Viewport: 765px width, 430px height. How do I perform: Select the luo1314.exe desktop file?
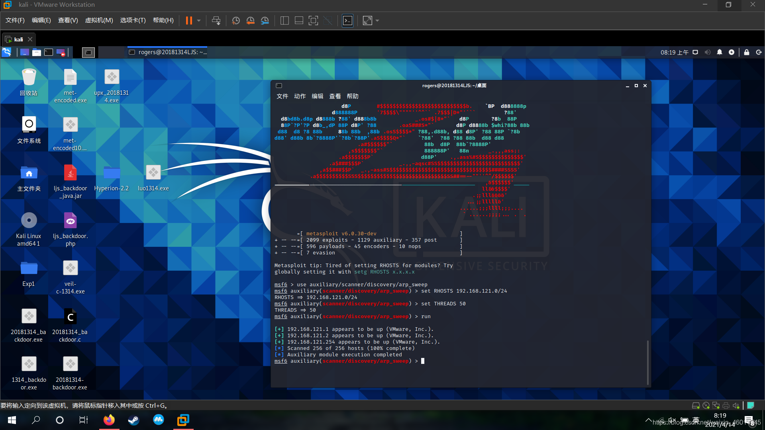(153, 178)
